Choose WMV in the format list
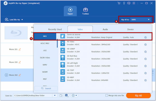The height and width of the screenshot is (101, 156). pos(45,65)
